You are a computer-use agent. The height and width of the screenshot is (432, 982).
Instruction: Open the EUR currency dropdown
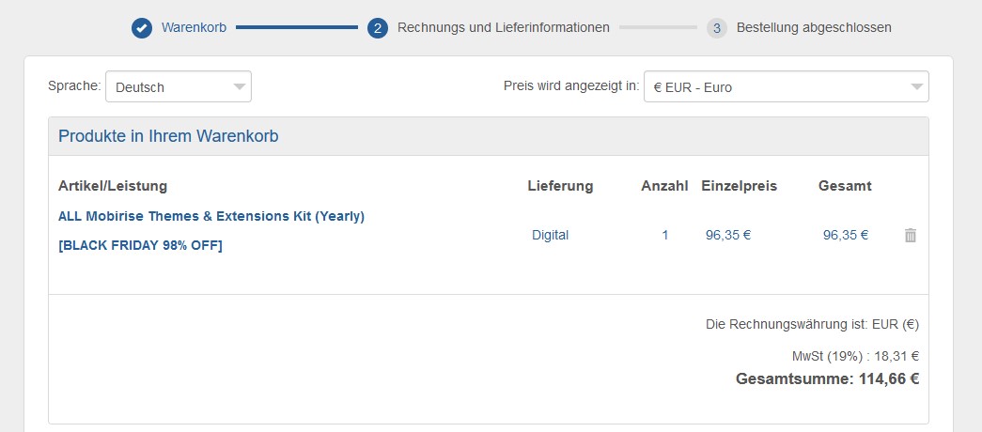pyautogui.click(x=786, y=87)
